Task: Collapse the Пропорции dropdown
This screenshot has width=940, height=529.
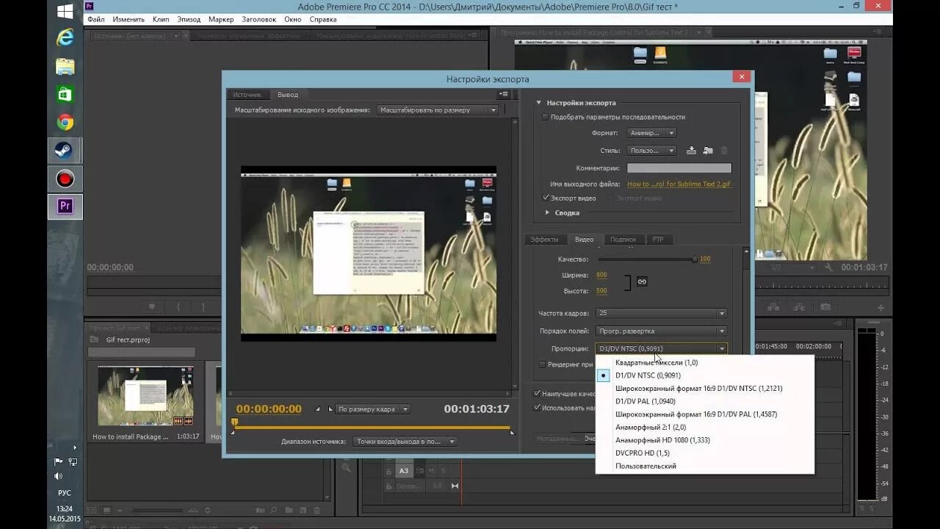Action: pyautogui.click(x=661, y=349)
